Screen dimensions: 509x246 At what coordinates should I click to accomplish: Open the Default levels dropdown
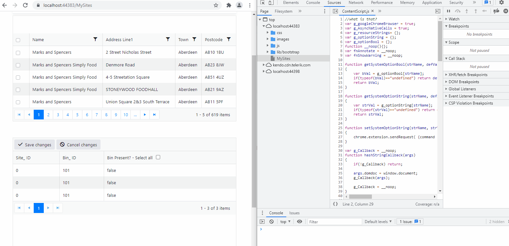coord(378,221)
